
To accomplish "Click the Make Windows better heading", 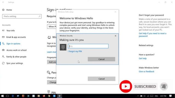I will (149, 68).
